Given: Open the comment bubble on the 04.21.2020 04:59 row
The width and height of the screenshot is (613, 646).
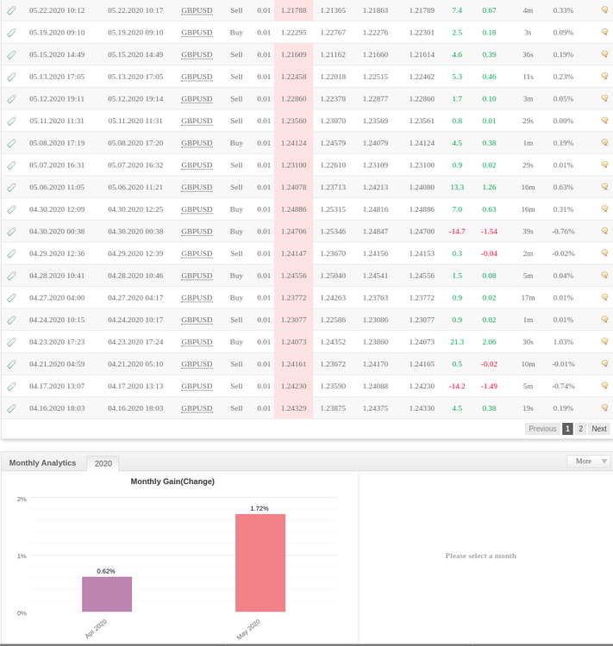Looking at the screenshot, I should point(604,363).
